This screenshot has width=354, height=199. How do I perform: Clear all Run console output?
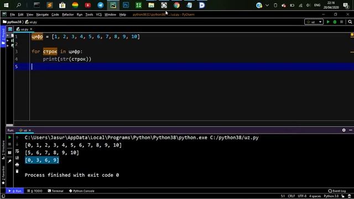(x=17, y=171)
